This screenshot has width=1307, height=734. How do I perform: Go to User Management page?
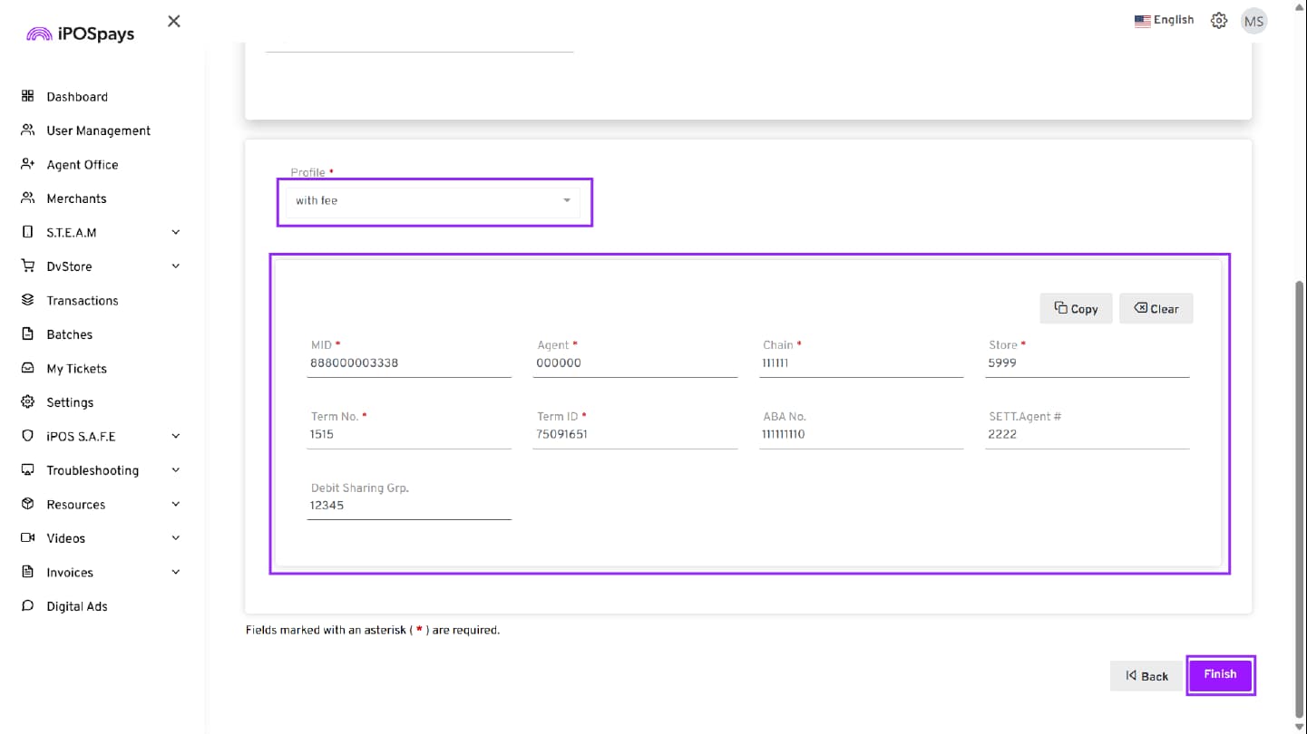[x=98, y=130]
